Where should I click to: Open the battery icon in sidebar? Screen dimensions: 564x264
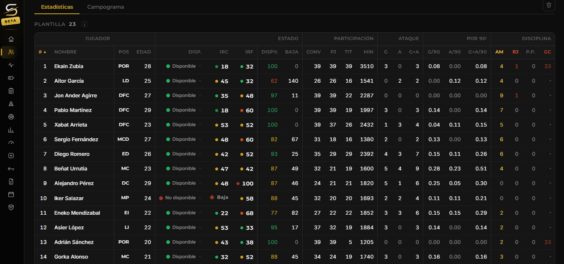point(11,78)
